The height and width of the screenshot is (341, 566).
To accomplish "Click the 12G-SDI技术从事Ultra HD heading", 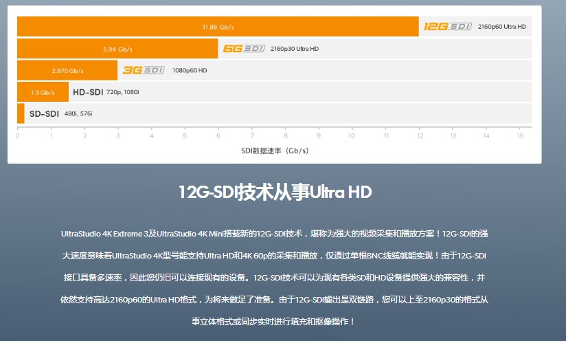I will click(275, 192).
